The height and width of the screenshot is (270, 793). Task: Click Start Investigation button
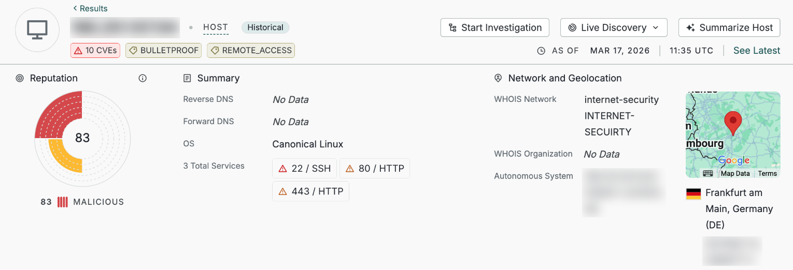coord(494,27)
